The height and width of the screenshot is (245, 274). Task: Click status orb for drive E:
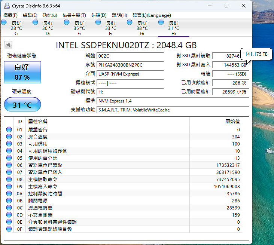coord(67,22)
